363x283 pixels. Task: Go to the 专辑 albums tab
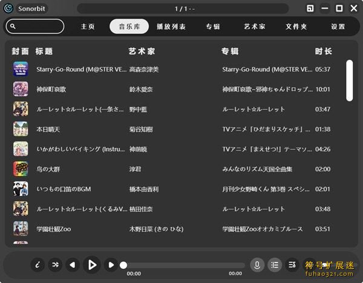(x=212, y=27)
